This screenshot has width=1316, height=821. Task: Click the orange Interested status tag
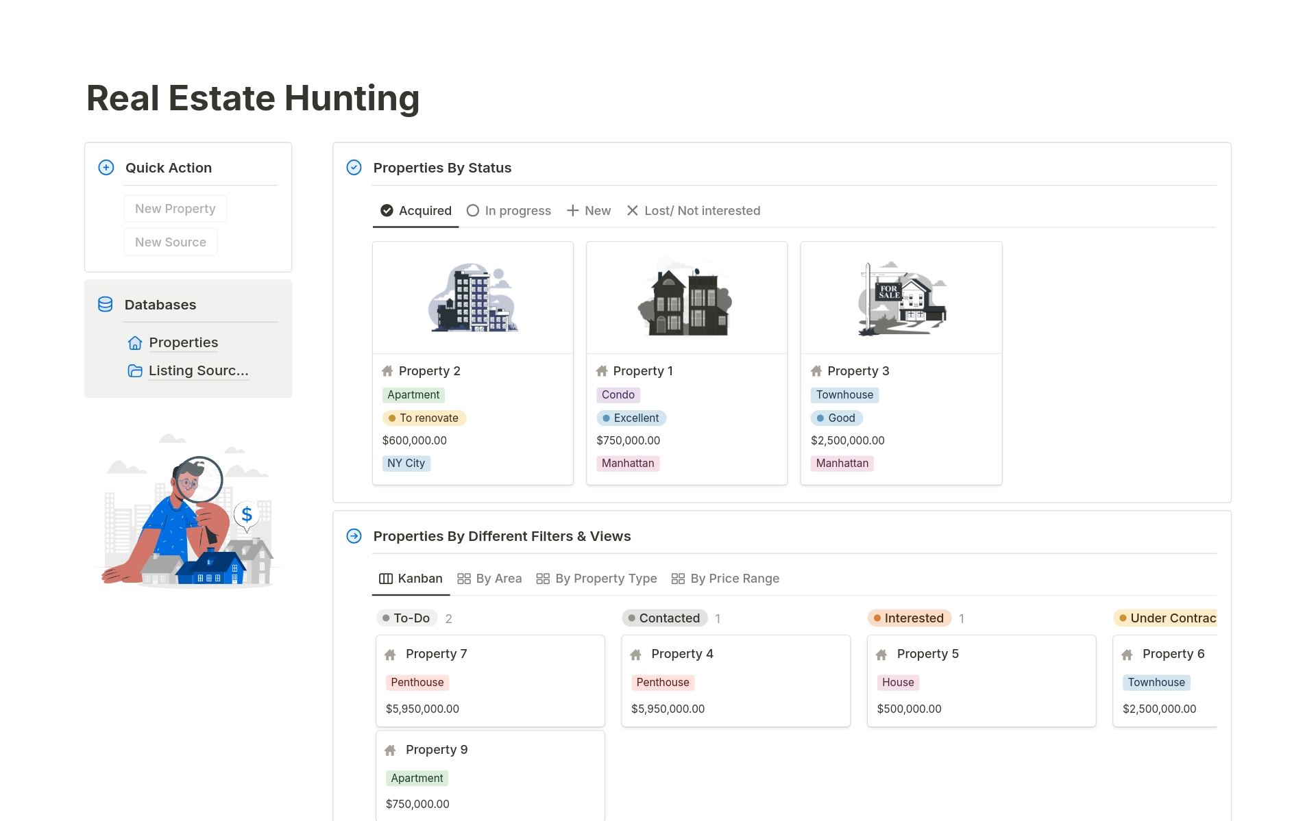click(x=909, y=618)
